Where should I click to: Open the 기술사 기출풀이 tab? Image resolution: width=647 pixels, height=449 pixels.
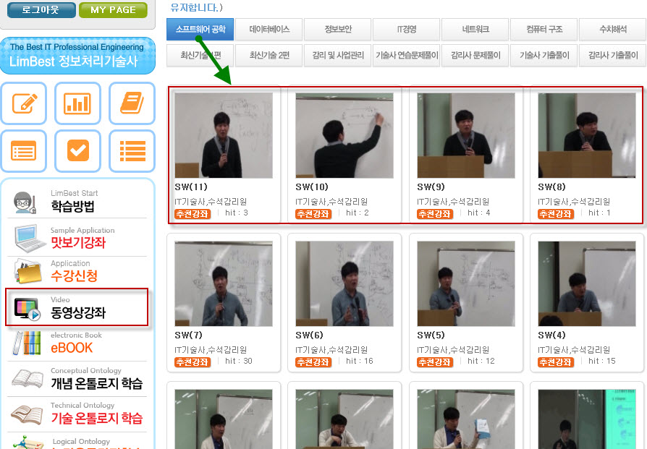pos(544,55)
